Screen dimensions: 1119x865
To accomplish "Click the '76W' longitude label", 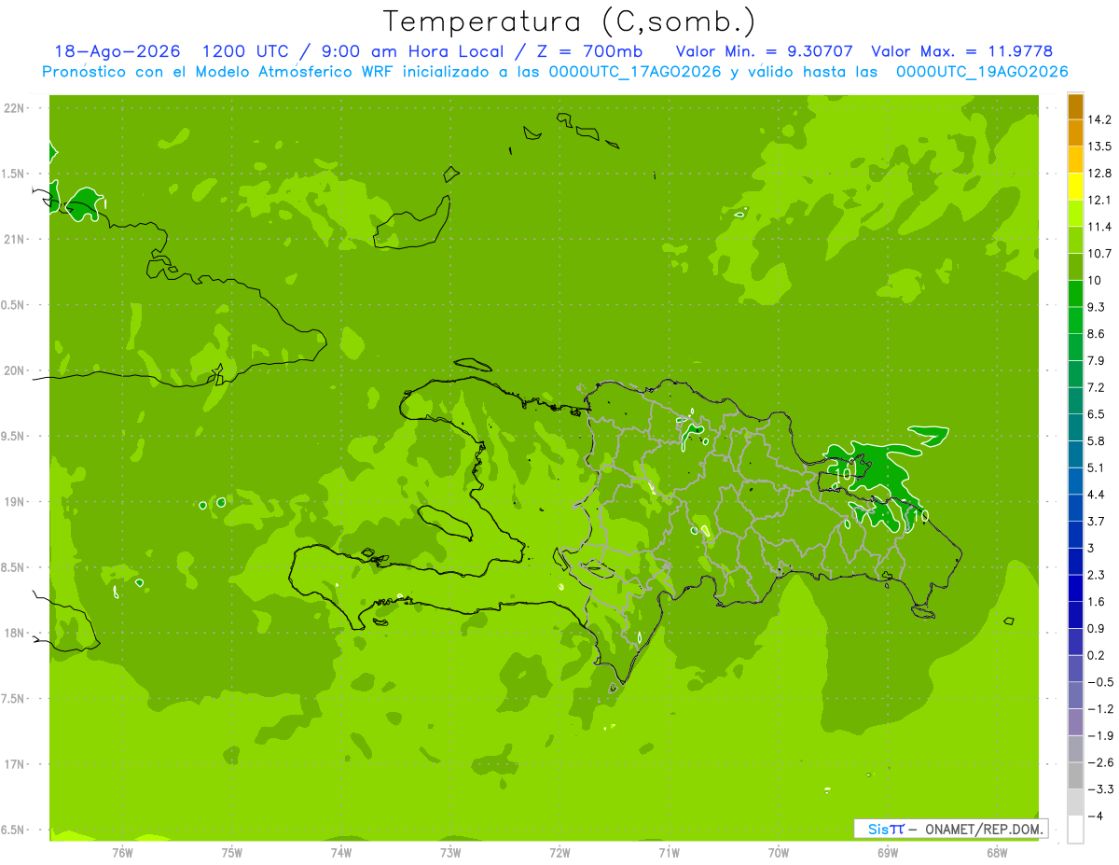I will (122, 851).
